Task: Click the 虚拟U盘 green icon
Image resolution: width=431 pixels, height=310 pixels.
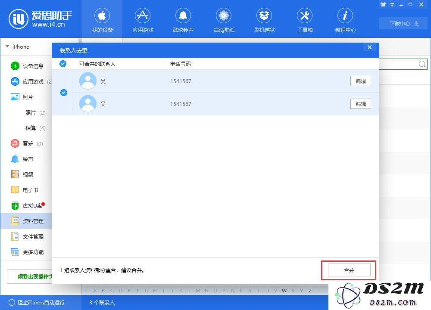Action: tap(15, 205)
